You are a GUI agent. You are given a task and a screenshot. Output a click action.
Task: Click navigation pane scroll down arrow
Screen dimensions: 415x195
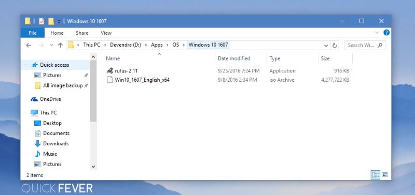(93, 167)
